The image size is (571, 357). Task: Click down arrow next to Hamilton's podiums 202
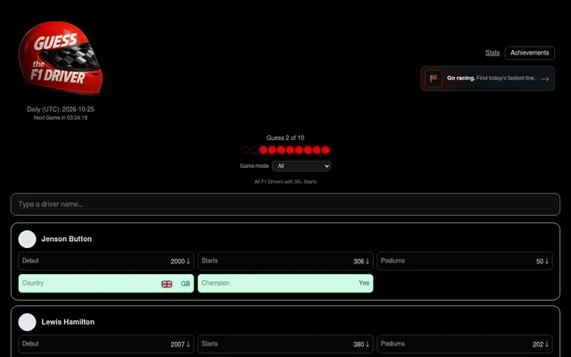[x=547, y=345]
